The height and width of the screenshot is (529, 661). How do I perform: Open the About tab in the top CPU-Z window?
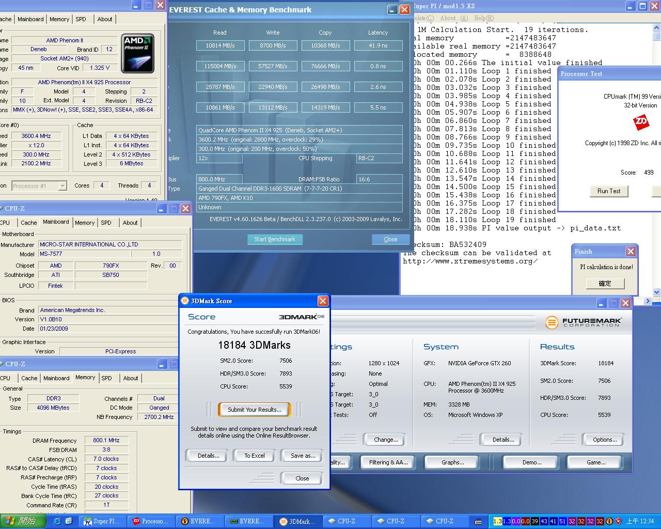[105, 19]
